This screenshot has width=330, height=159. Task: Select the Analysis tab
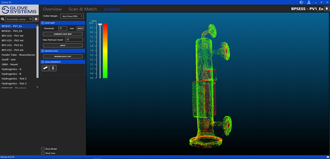pos(112,9)
